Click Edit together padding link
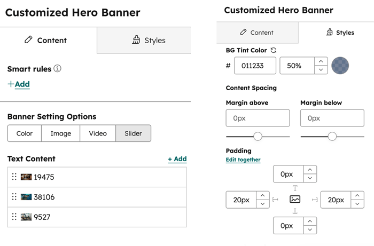Image resolution: width=374 pixels, height=246 pixels. click(x=243, y=160)
